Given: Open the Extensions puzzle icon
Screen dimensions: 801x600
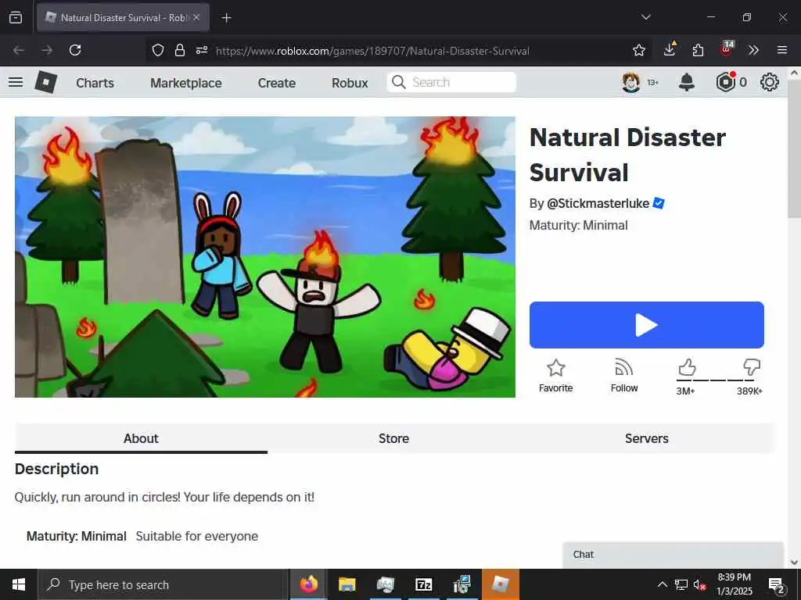Looking at the screenshot, I should tap(698, 50).
